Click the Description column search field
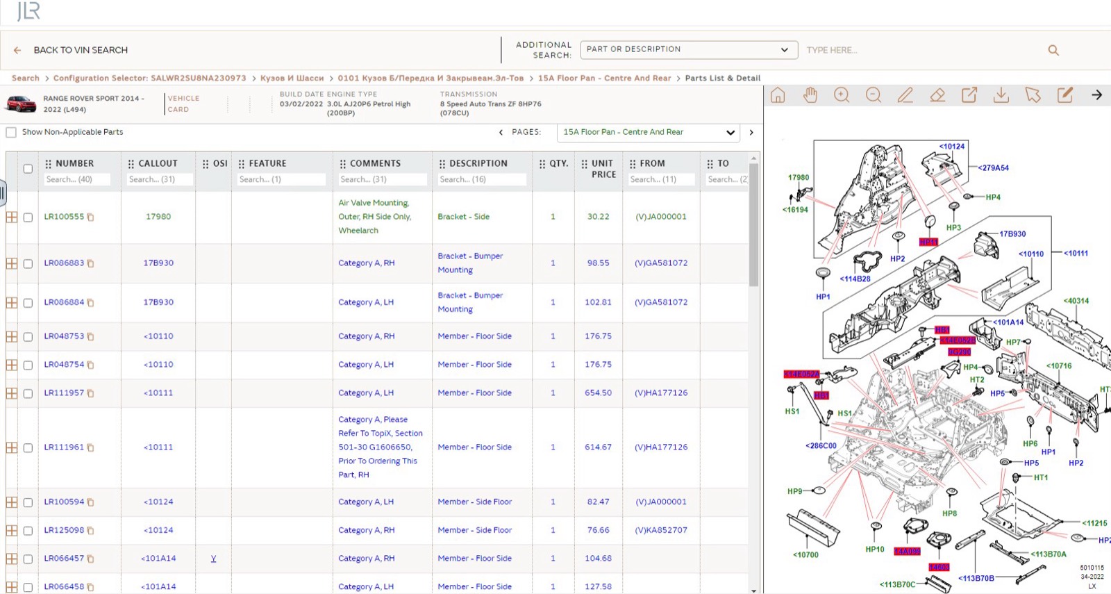This screenshot has width=1111, height=594. [481, 179]
